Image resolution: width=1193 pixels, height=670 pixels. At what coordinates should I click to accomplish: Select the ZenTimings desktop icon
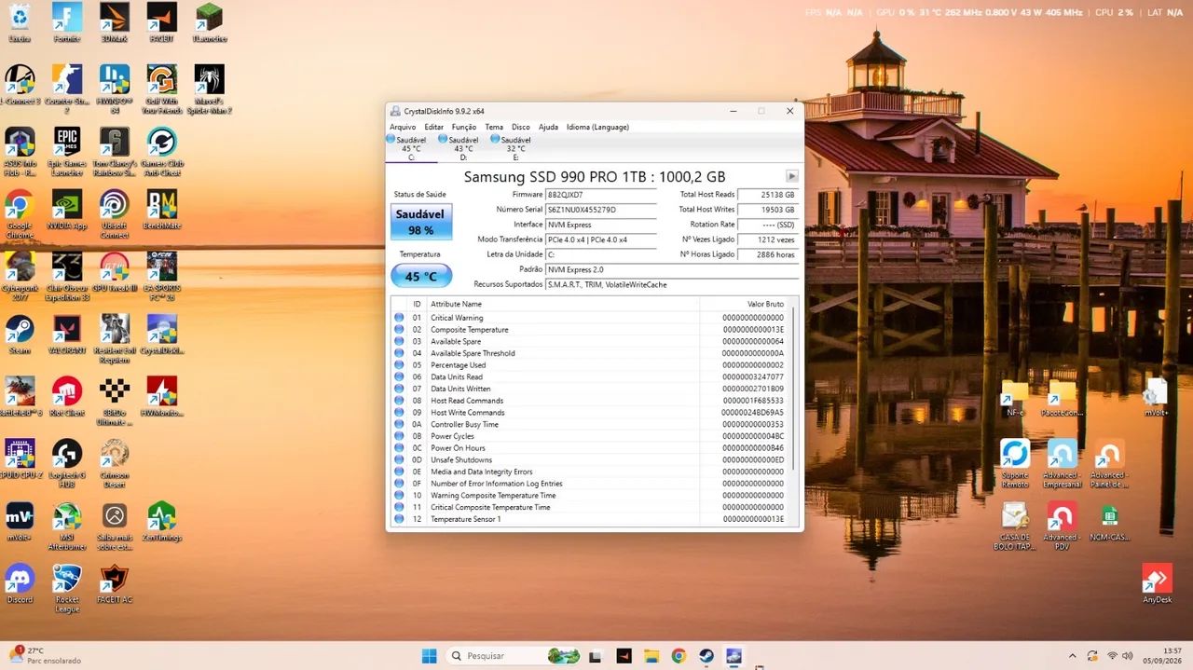point(161,521)
